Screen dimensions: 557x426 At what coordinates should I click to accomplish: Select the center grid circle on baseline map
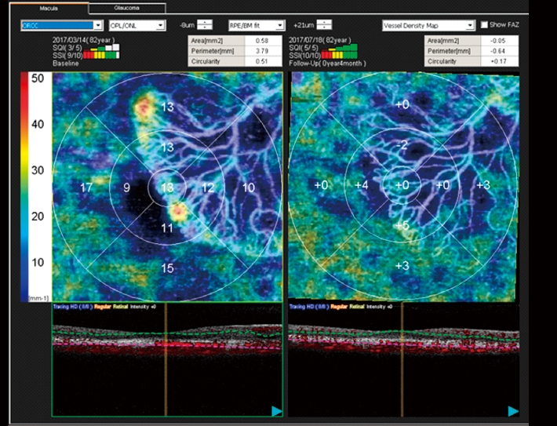pos(166,187)
